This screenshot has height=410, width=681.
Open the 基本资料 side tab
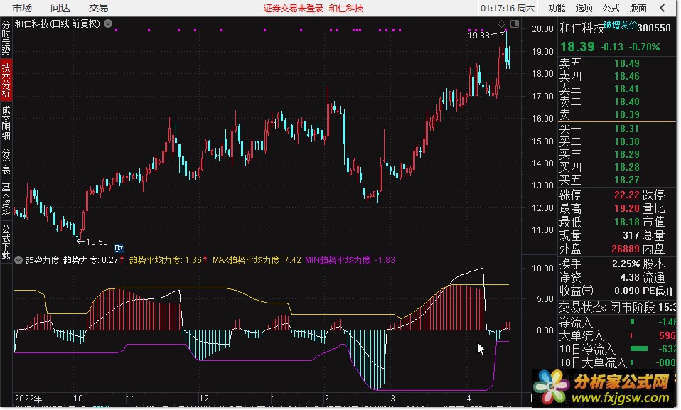tap(6, 200)
